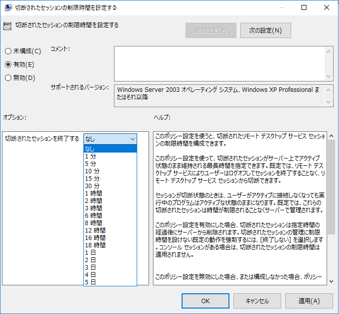The image size is (339, 314).
Task: Click help panel scroll up arrow
Action: 331,136
